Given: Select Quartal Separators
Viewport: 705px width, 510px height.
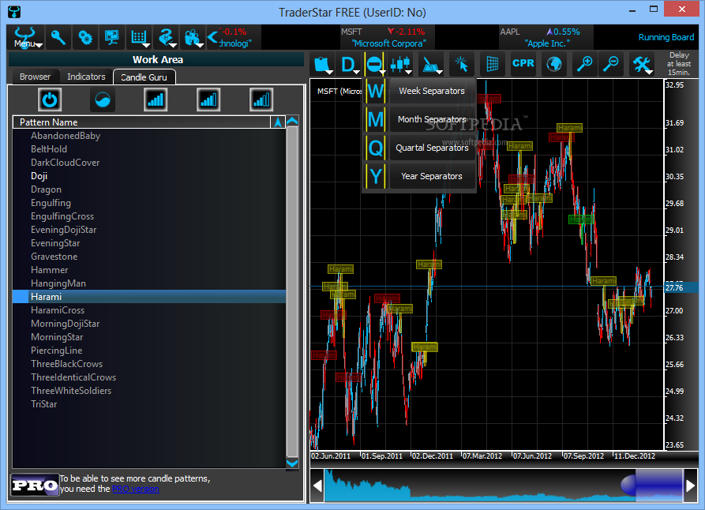Looking at the screenshot, I should coord(420,148).
